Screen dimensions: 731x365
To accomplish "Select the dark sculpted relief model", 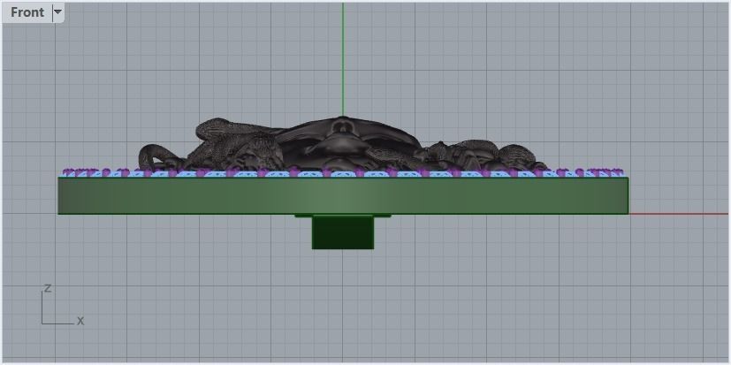I will (x=343, y=144).
